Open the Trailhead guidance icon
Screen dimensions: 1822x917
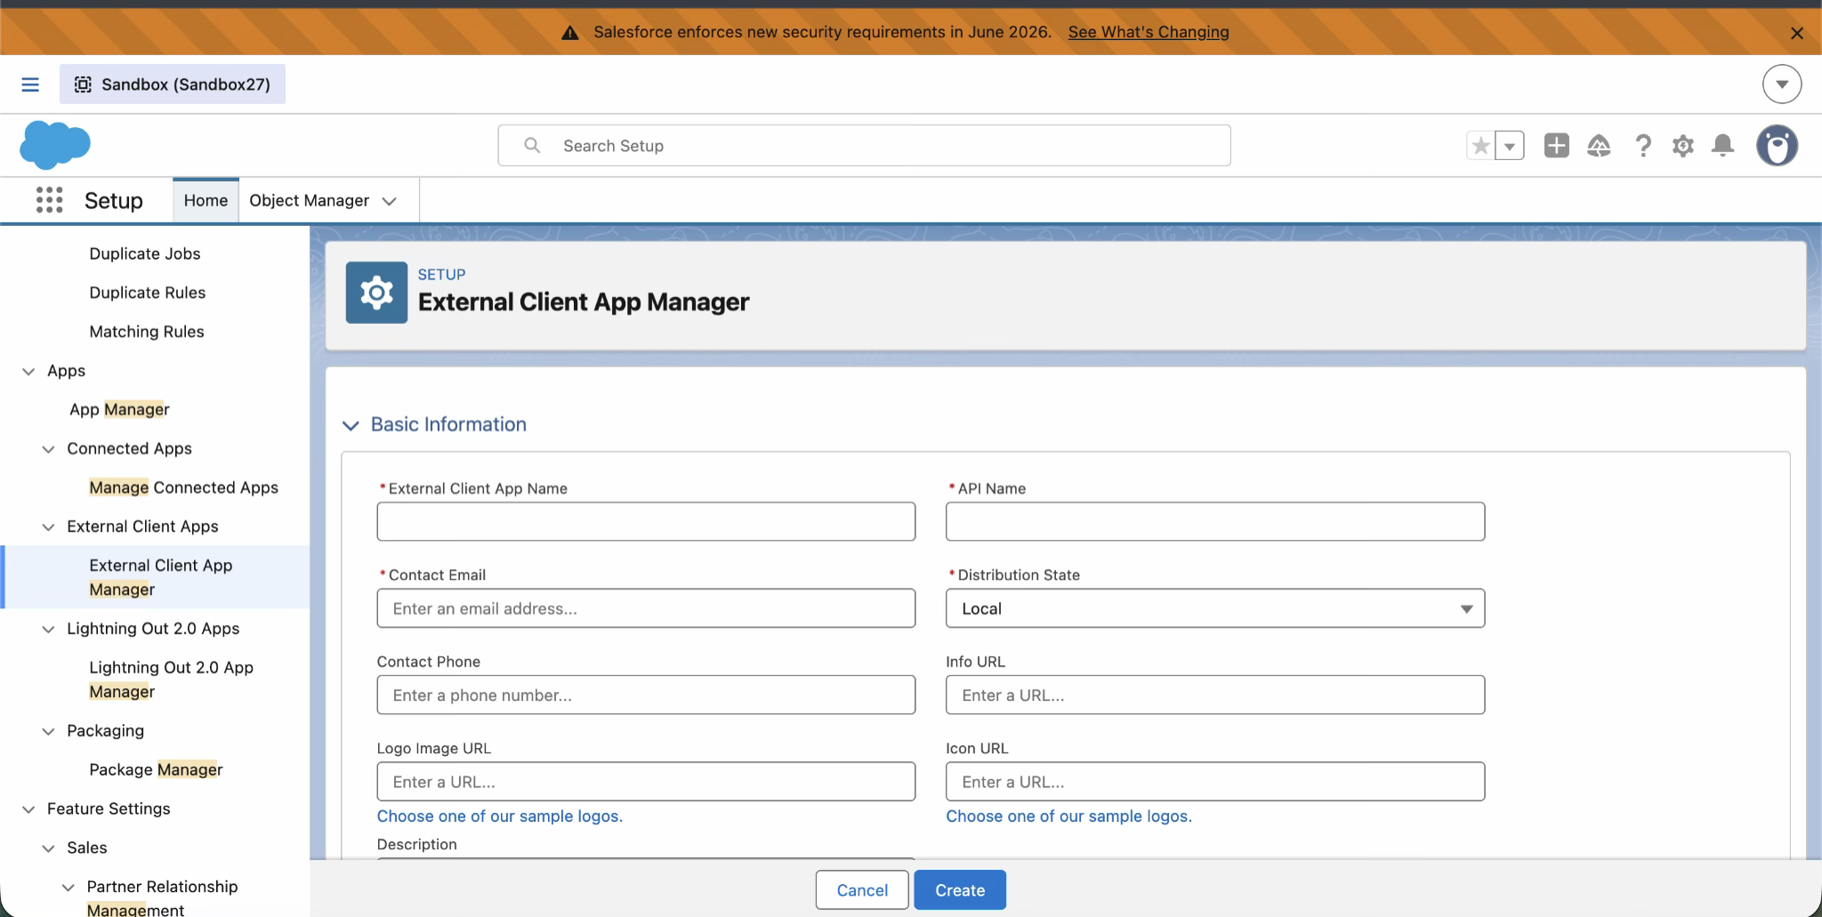(x=1599, y=146)
